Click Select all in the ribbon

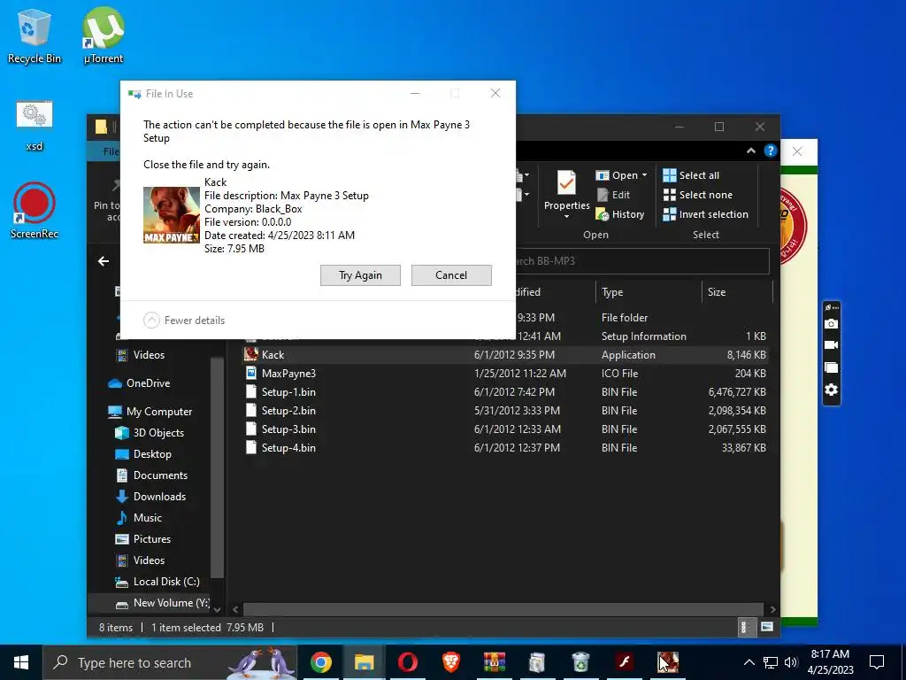(x=691, y=175)
